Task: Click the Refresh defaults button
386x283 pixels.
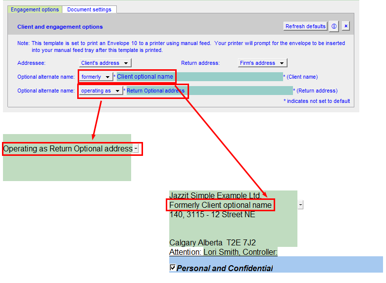Action: [305, 26]
